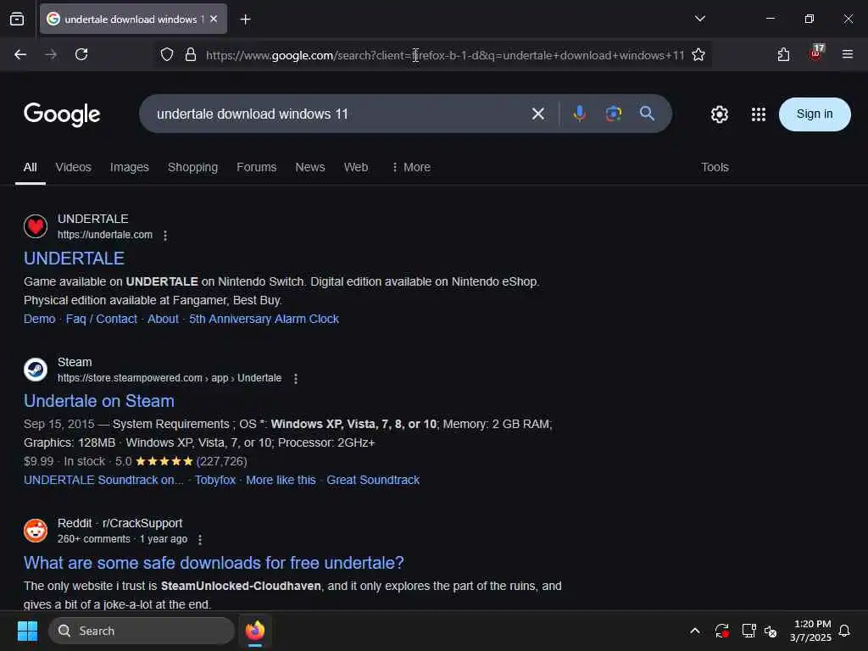Open the clock showing 1:20 PM
Image resolution: width=868 pixels, height=651 pixels.
pos(811,631)
